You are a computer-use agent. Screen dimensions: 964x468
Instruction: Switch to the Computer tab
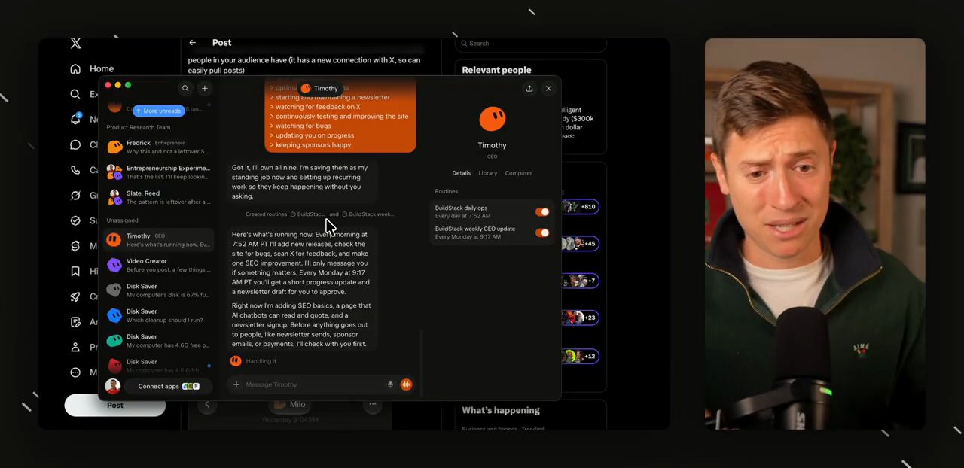tap(518, 173)
